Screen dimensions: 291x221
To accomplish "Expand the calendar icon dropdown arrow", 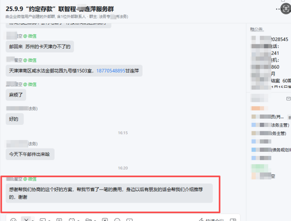I will [x=78, y=220].
